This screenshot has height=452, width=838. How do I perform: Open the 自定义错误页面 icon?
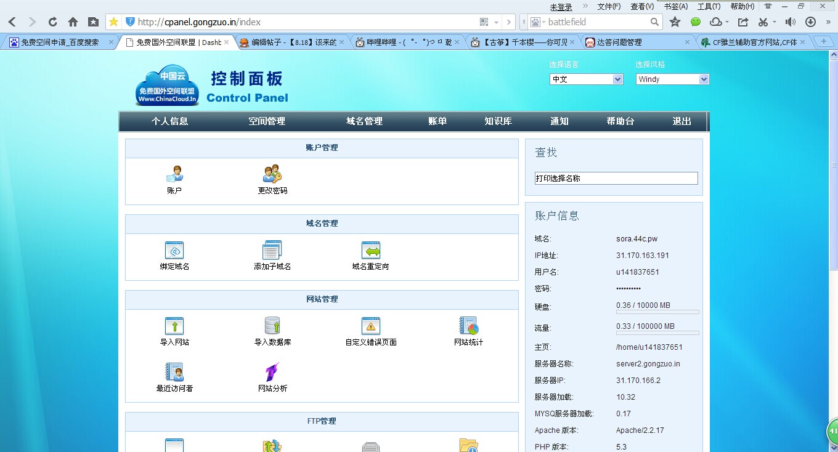[x=371, y=326]
